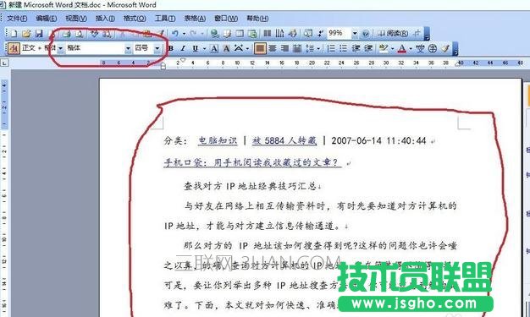530x317 pixels.
Task: Open the 视图(V) menu
Action: [x=76, y=19]
